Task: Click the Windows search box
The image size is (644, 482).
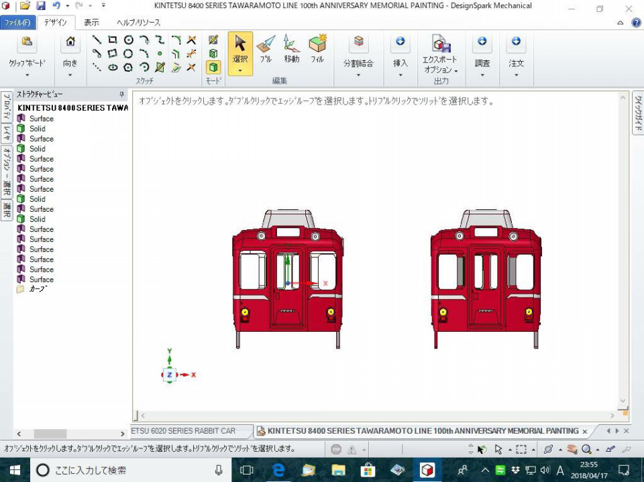Action: [131, 470]
